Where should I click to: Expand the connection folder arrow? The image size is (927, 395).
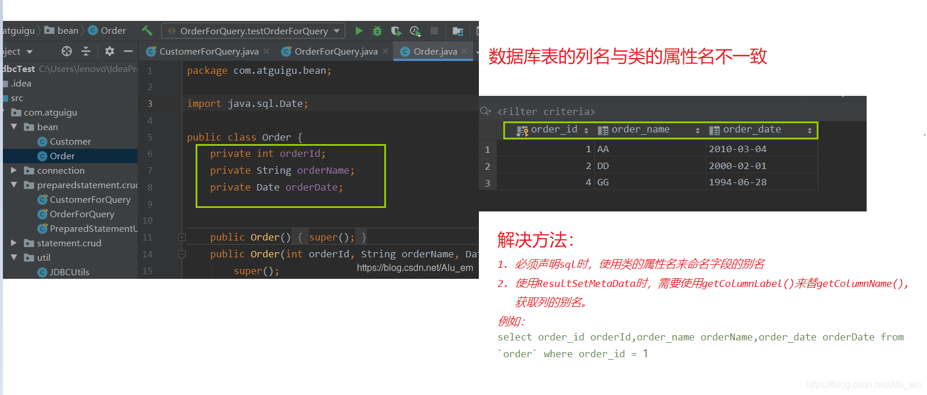14,170
